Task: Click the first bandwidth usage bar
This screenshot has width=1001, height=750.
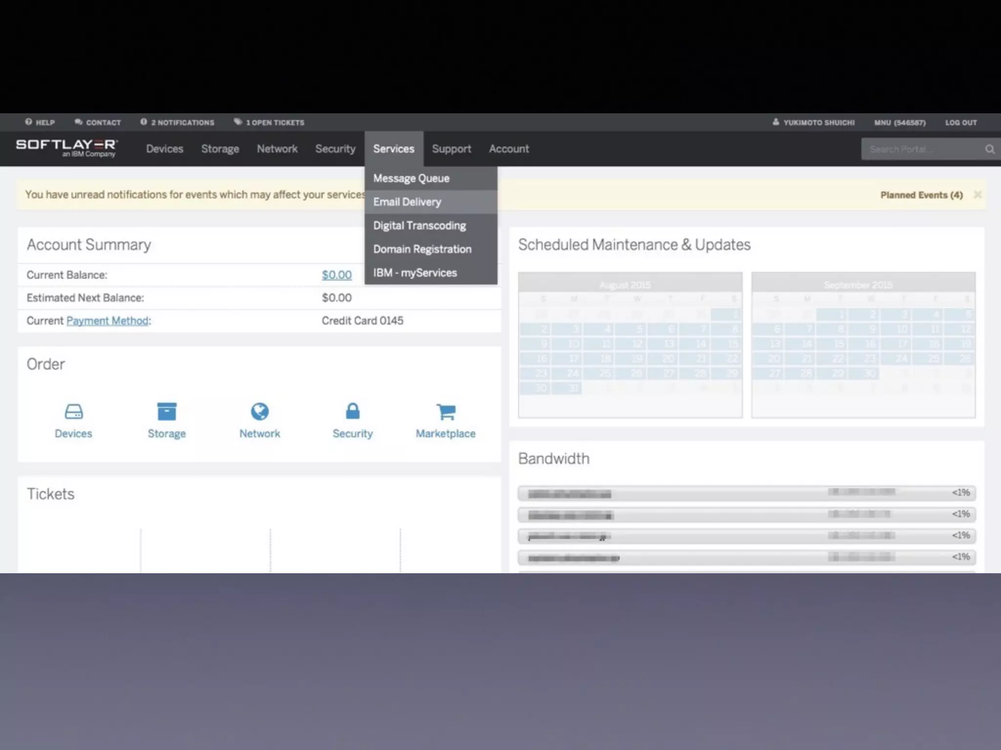Action: (x=747, y=493)
